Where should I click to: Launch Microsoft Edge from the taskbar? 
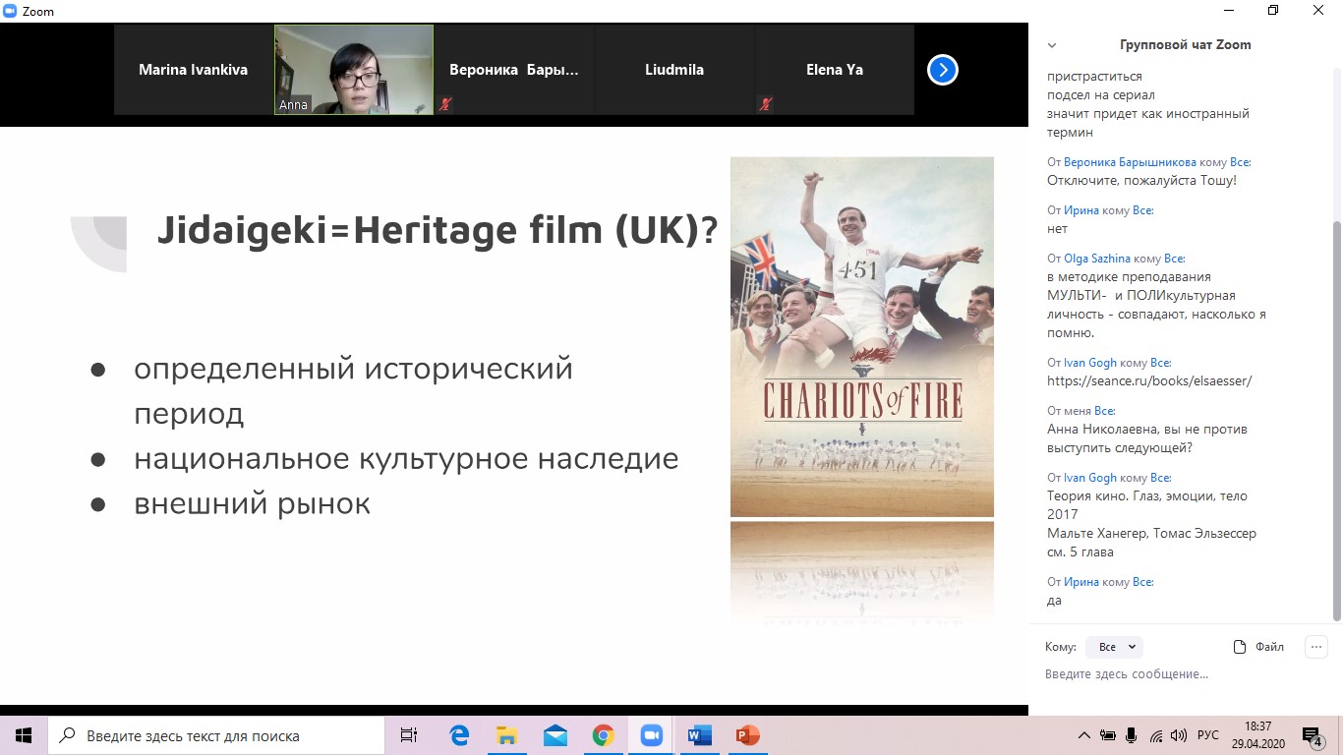point(459,735)
